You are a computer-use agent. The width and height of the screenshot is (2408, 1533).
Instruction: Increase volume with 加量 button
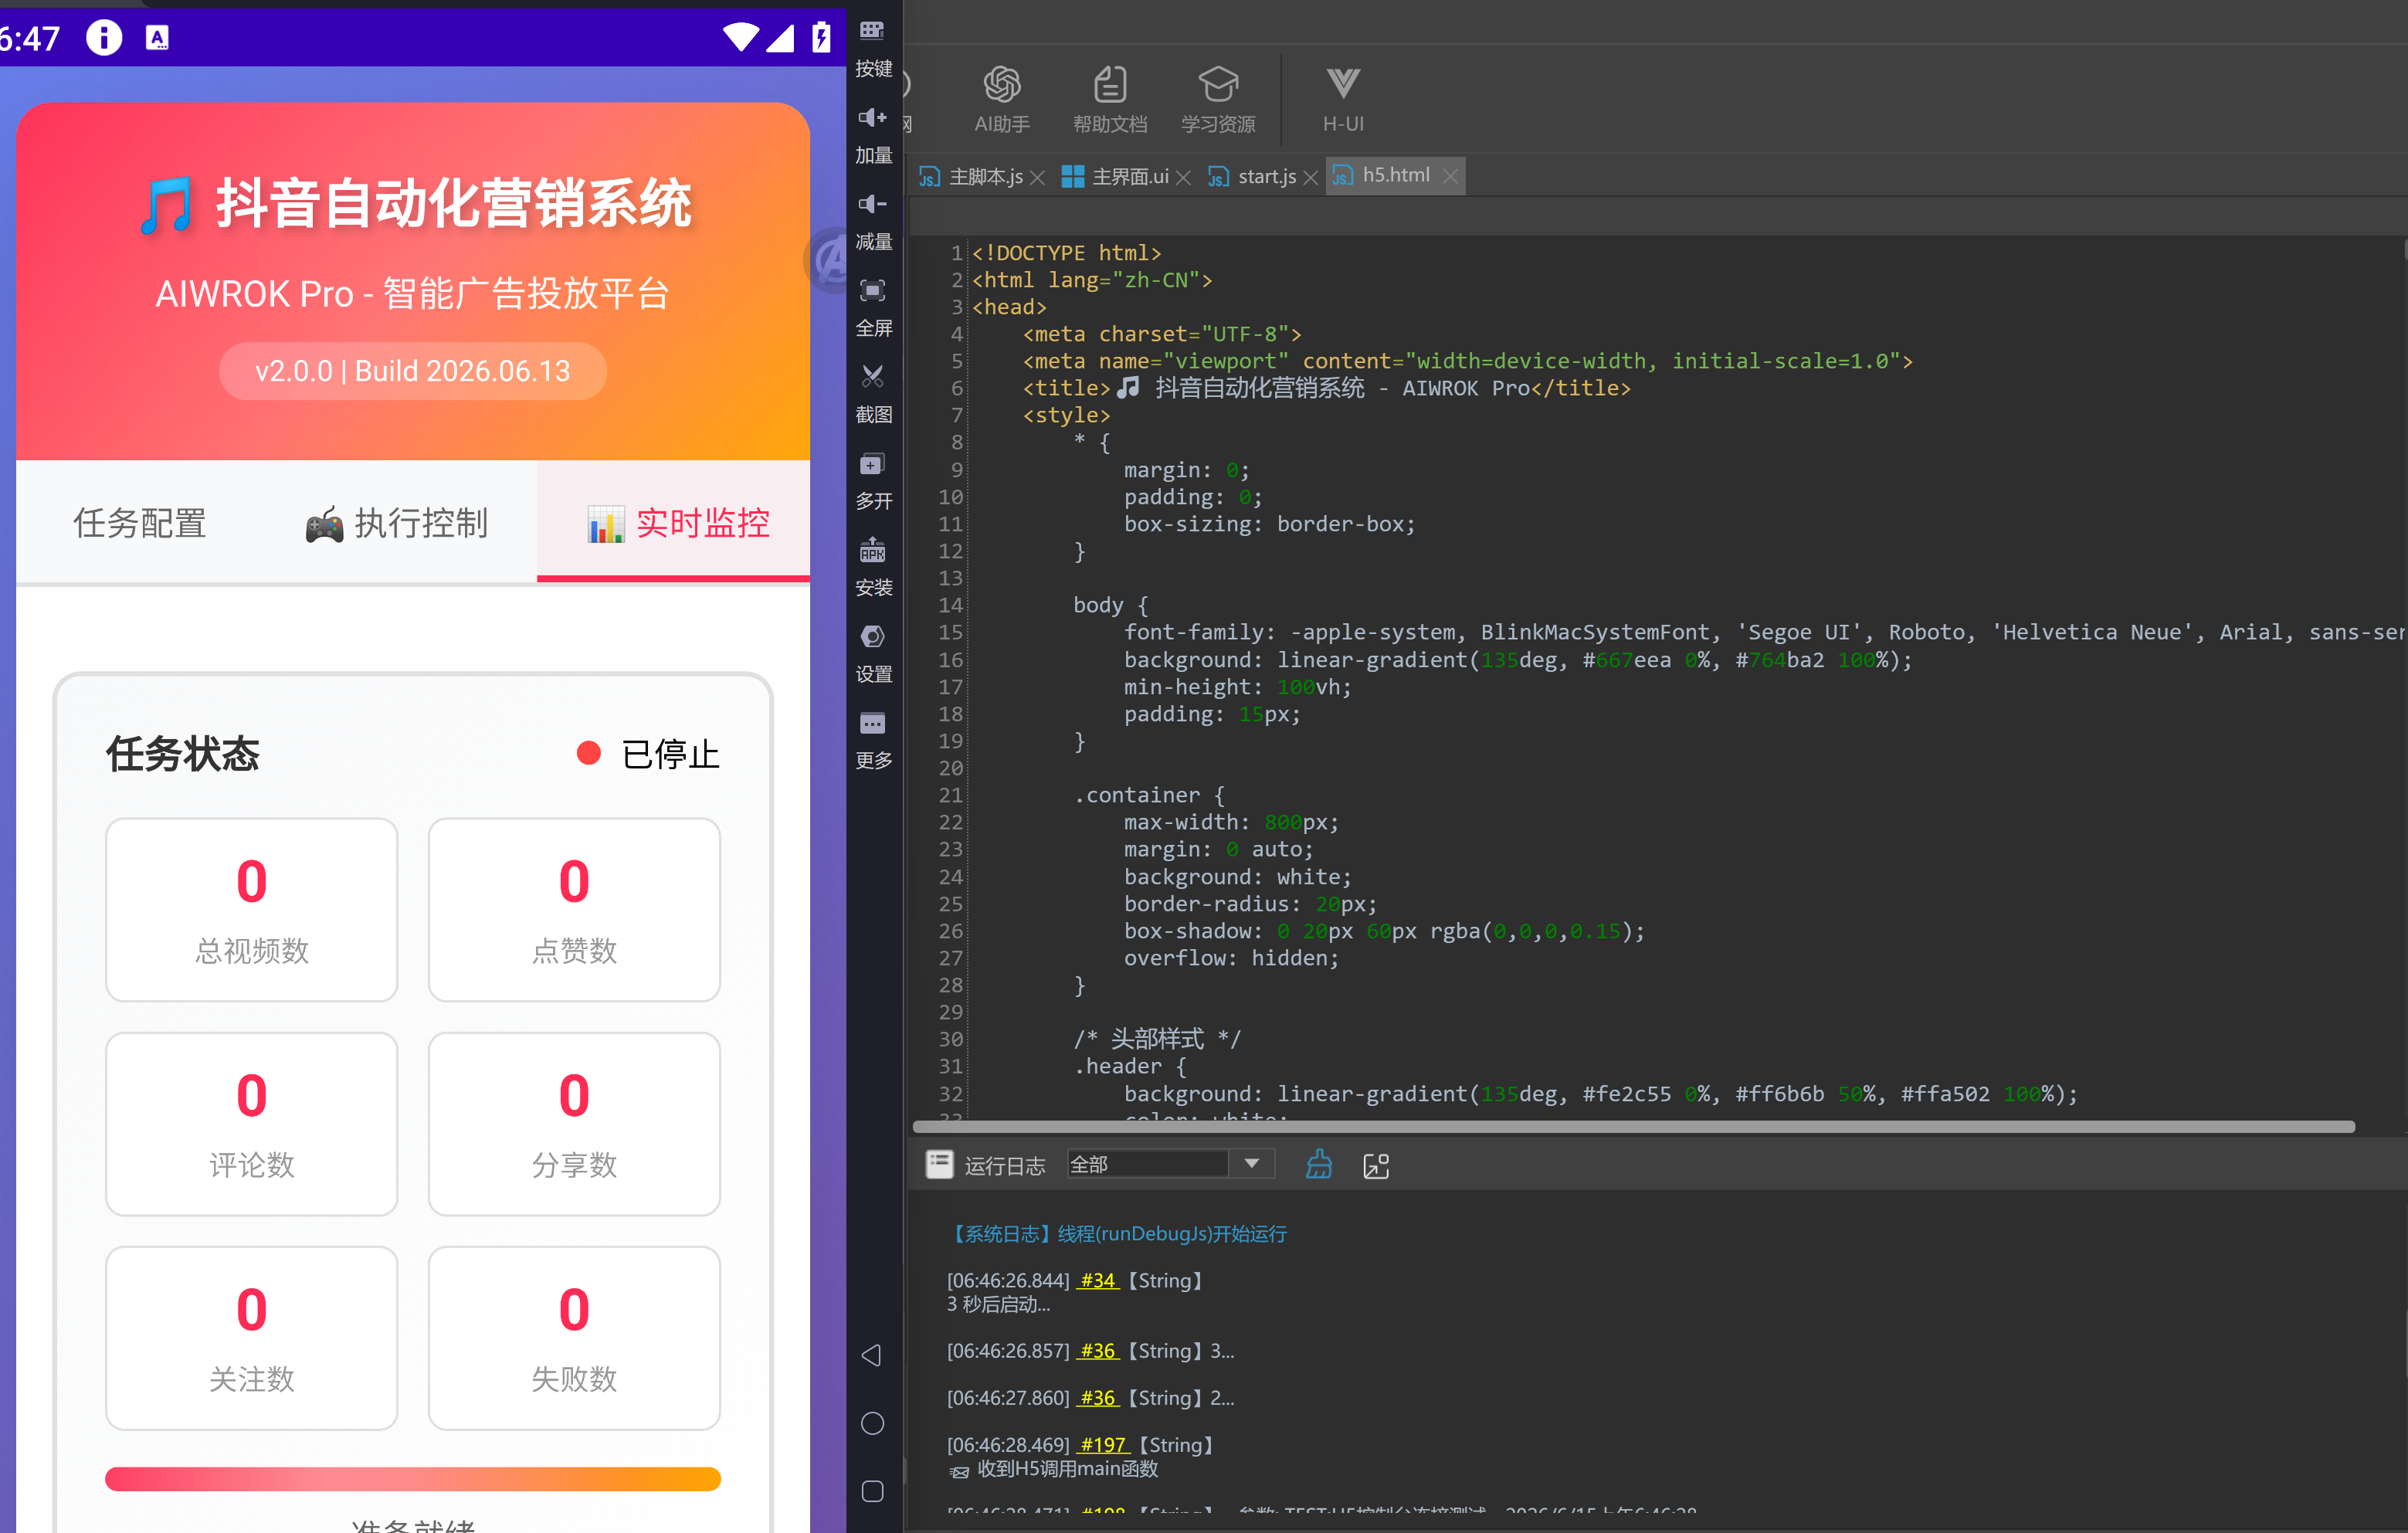click(x=873, y=134)
